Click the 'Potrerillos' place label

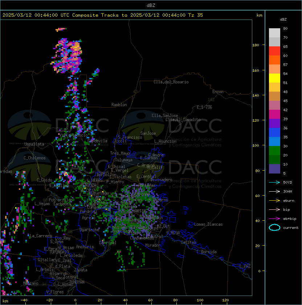pyautogui.click(x=61, y=200)
